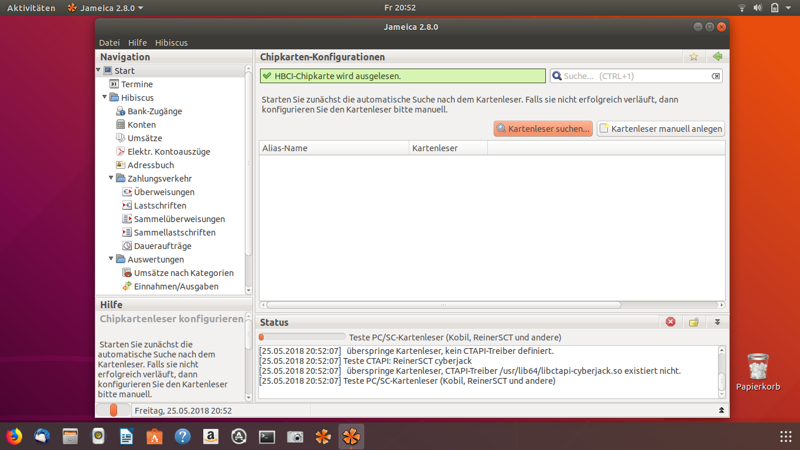Open the Files manager from the dock
The width and height of the screenshot is (800, 450).
click(70, 437)
